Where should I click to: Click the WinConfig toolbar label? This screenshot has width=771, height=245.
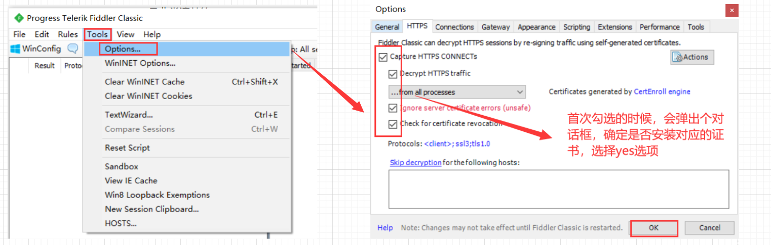click(42, 49)
